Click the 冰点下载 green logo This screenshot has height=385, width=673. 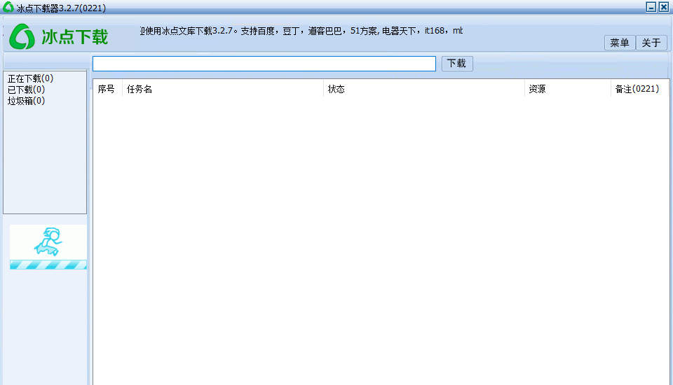(x=59, y=37)
